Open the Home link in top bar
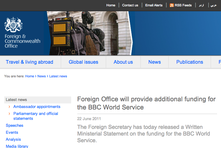 coord(111,5)
